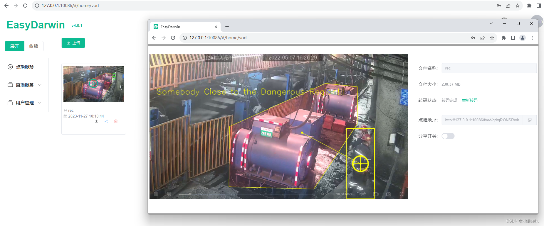Click the rec file name on card
This screenshot has height=226, width=544.
coord(71,111)
